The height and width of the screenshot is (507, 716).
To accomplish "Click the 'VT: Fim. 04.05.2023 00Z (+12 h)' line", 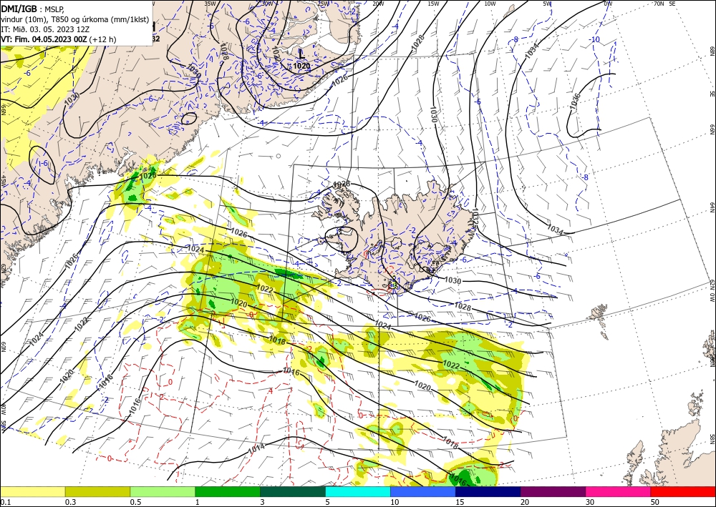I will tap(59, 39).
